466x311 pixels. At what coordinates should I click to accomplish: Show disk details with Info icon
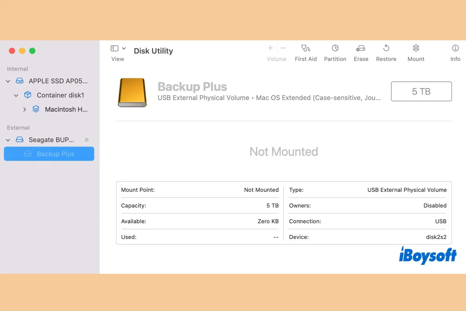pos(456,48)
